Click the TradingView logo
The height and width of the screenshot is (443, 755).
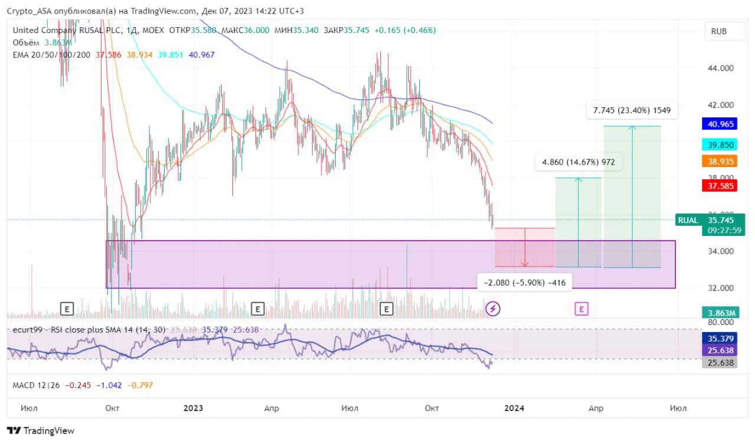pos(41,431)
